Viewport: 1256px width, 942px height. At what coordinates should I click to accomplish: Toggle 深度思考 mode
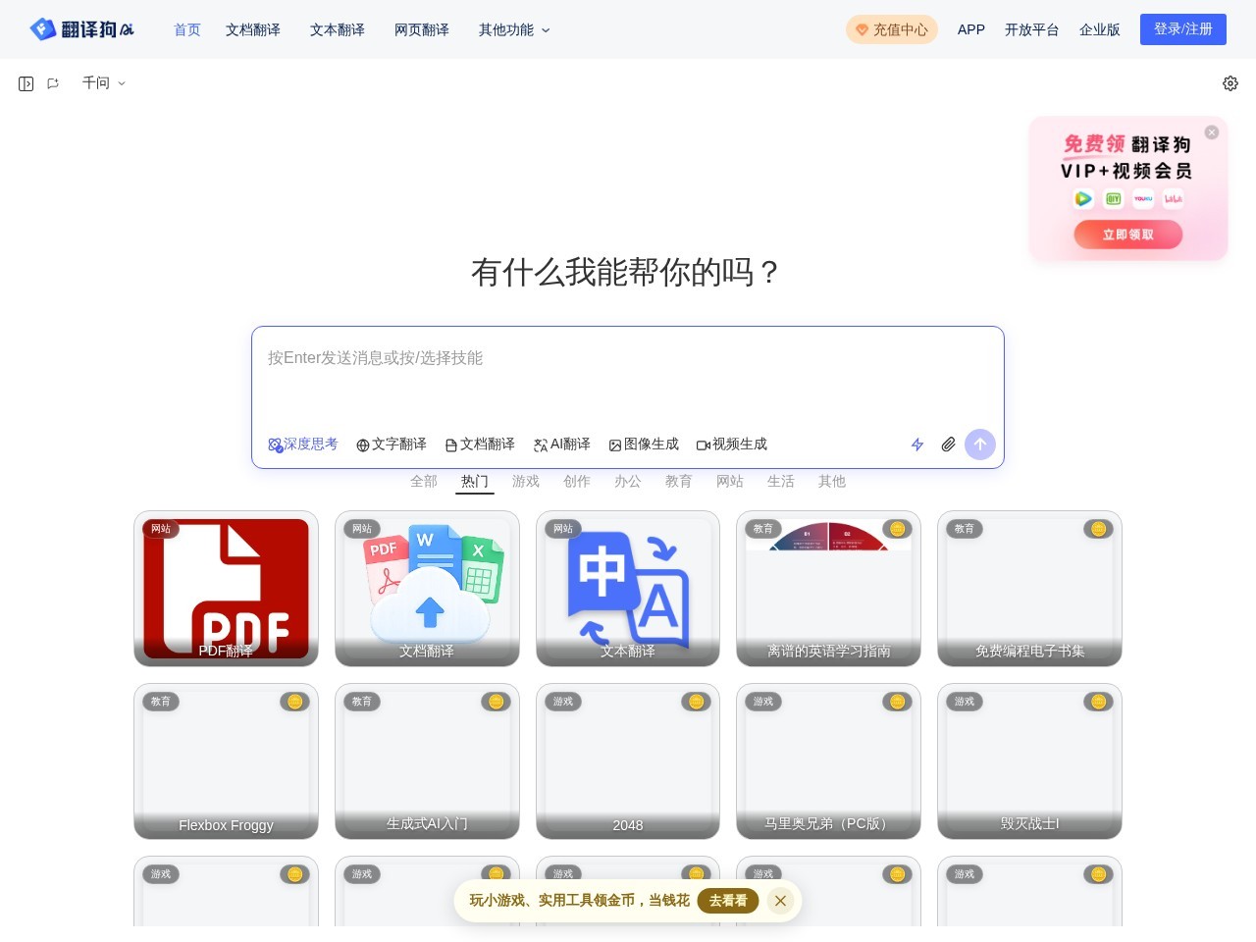point(303,445)
